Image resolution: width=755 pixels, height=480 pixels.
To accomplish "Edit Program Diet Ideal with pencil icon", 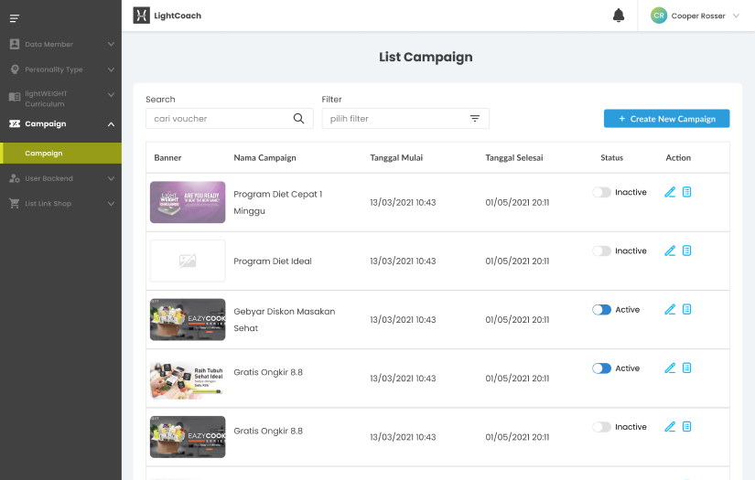I will pos(670,251).
